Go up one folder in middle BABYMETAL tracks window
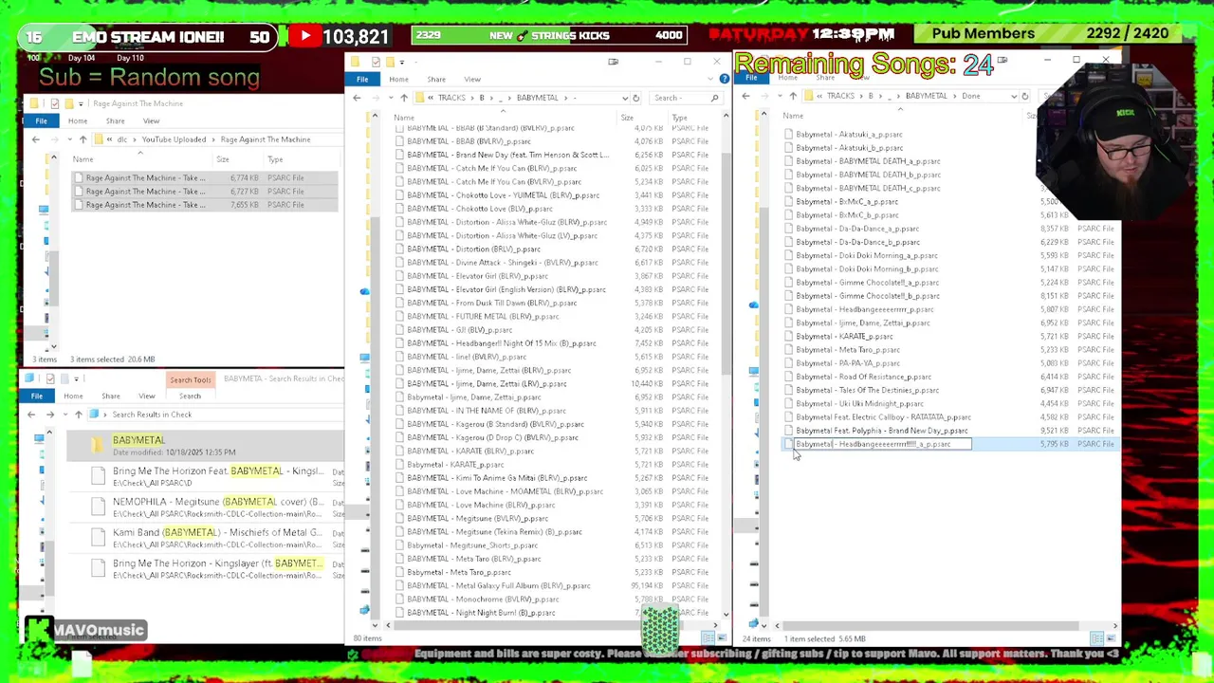The image size is (1214, 683). point(404,98)
